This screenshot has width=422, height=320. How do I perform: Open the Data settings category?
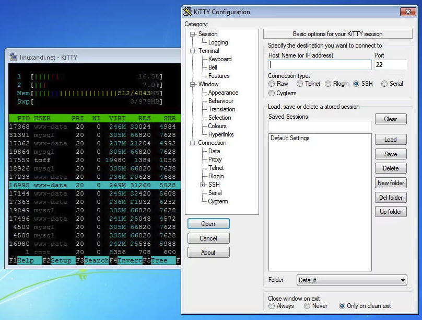pyautogui.click(x=214, y=151)
